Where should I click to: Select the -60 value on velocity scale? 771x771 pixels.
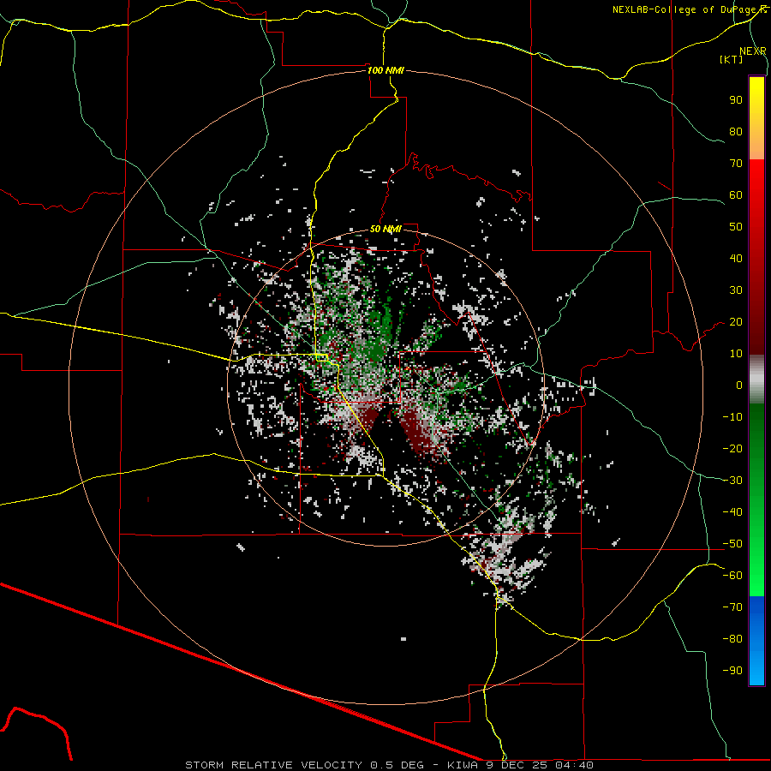pyautogui.click(x=732, y=576)
